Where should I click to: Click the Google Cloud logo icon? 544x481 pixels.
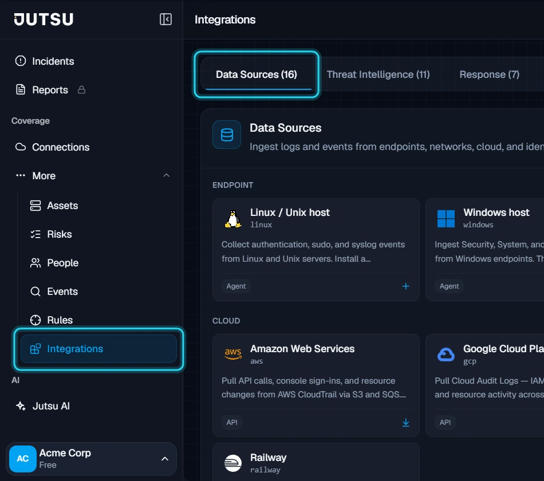coord(446,354)
